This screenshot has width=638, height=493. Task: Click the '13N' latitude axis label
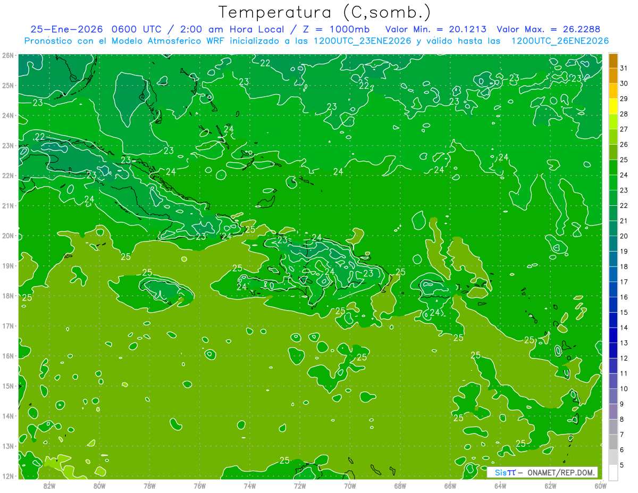[x=9, y=446]
